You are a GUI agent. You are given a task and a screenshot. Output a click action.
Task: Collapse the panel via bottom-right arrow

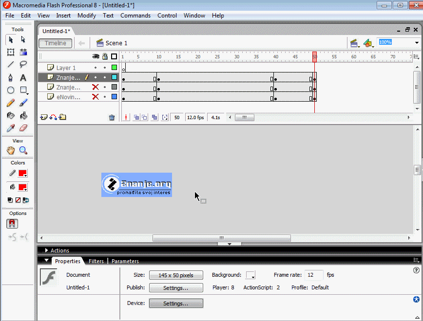[417, 317]
